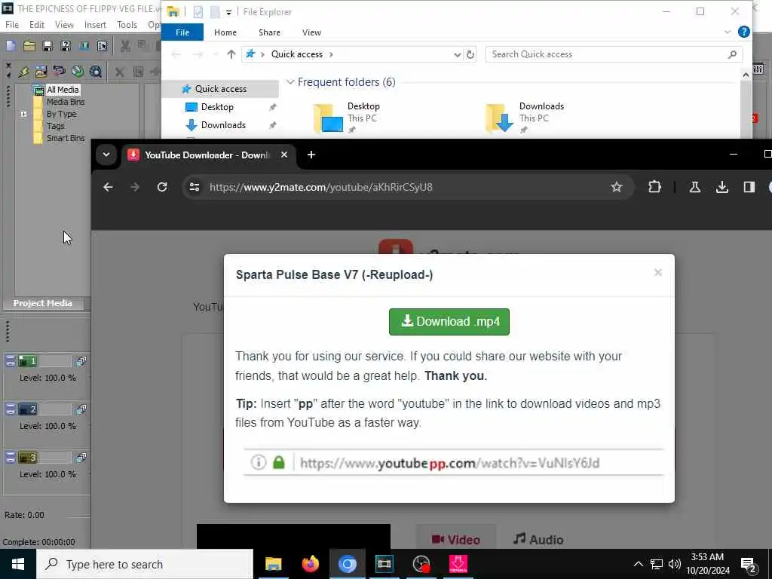The width and height of the screenshot is (772, 579).
Task: Click the Chrome reload page icon
Action: coord(162,187)
